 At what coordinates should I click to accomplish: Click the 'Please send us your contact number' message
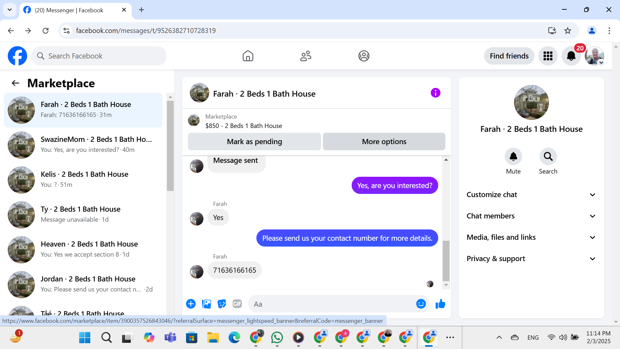(347, 238)
